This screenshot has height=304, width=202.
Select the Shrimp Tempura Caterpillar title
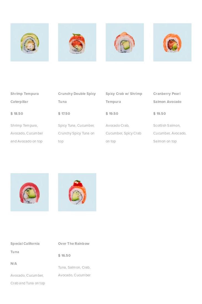click(25, 98)
